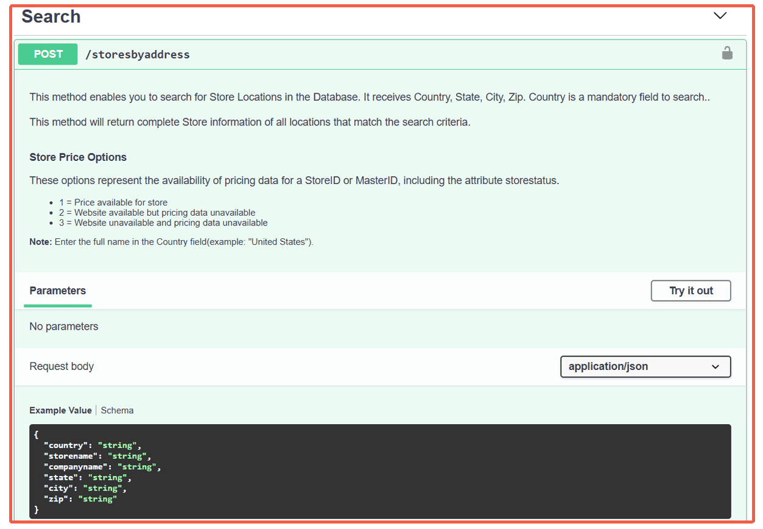
Task: Open the application/json content type dropdown
Action: (645, 367)
